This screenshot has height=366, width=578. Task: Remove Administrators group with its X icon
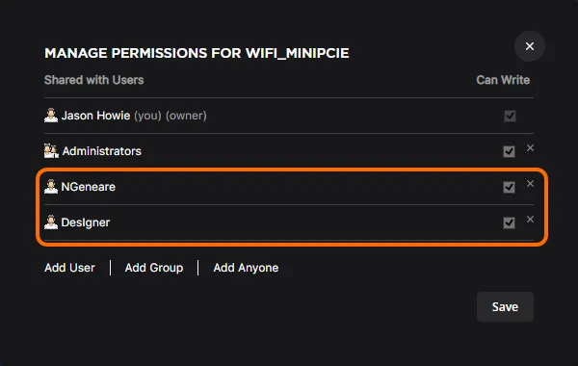tap(530, 147)
